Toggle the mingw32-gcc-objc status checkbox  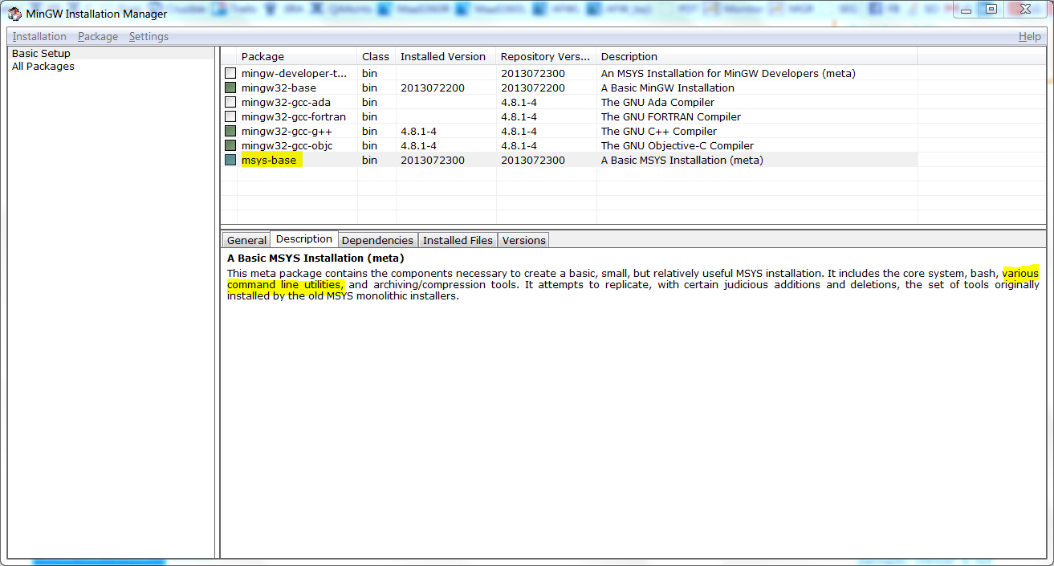[230, 145]
